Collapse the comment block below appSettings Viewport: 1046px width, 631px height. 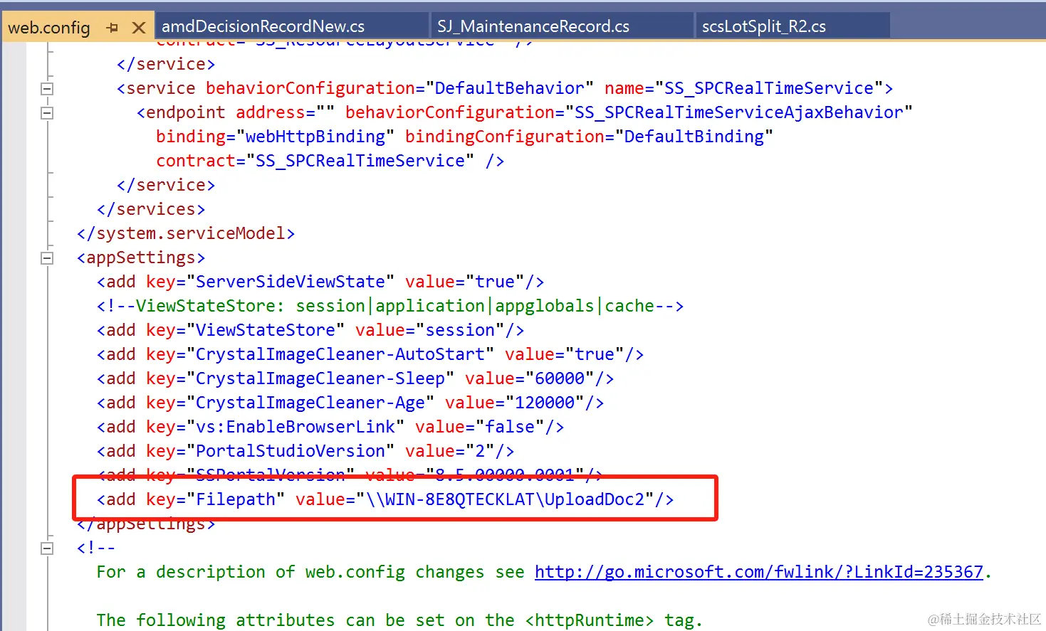[x=47, y=548]
